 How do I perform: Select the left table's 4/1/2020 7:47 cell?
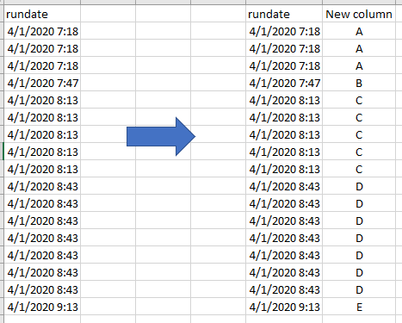[x=42, y=83]
